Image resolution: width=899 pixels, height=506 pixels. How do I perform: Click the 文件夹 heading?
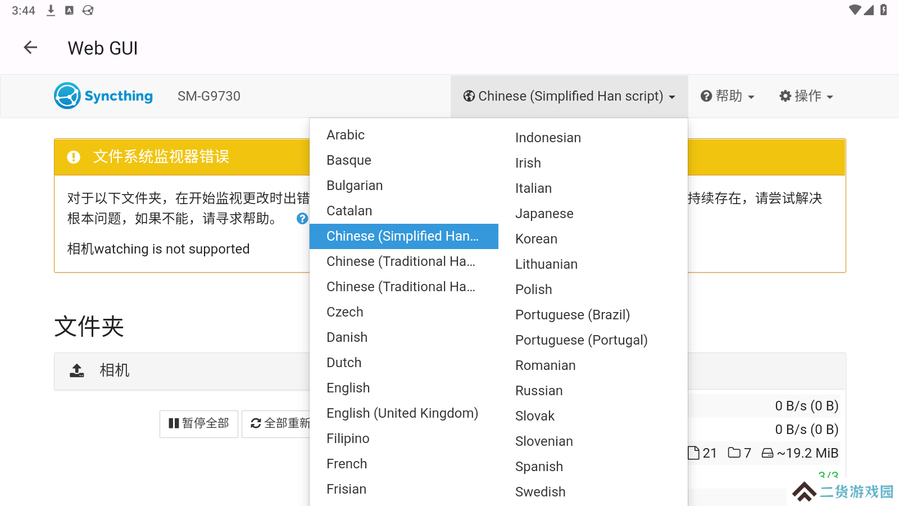89,327
